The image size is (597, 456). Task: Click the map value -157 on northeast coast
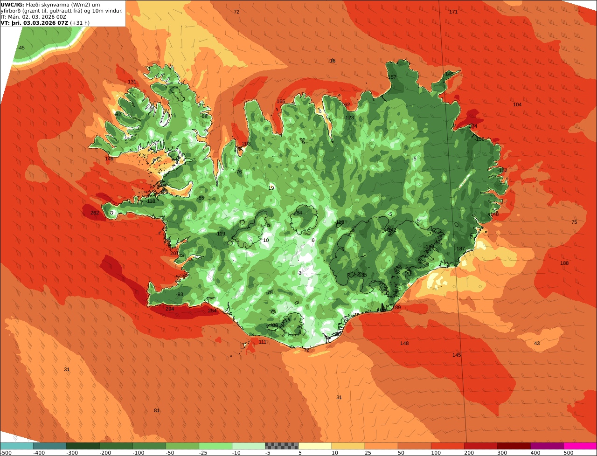pyautogui.click(x=391, y=77)
